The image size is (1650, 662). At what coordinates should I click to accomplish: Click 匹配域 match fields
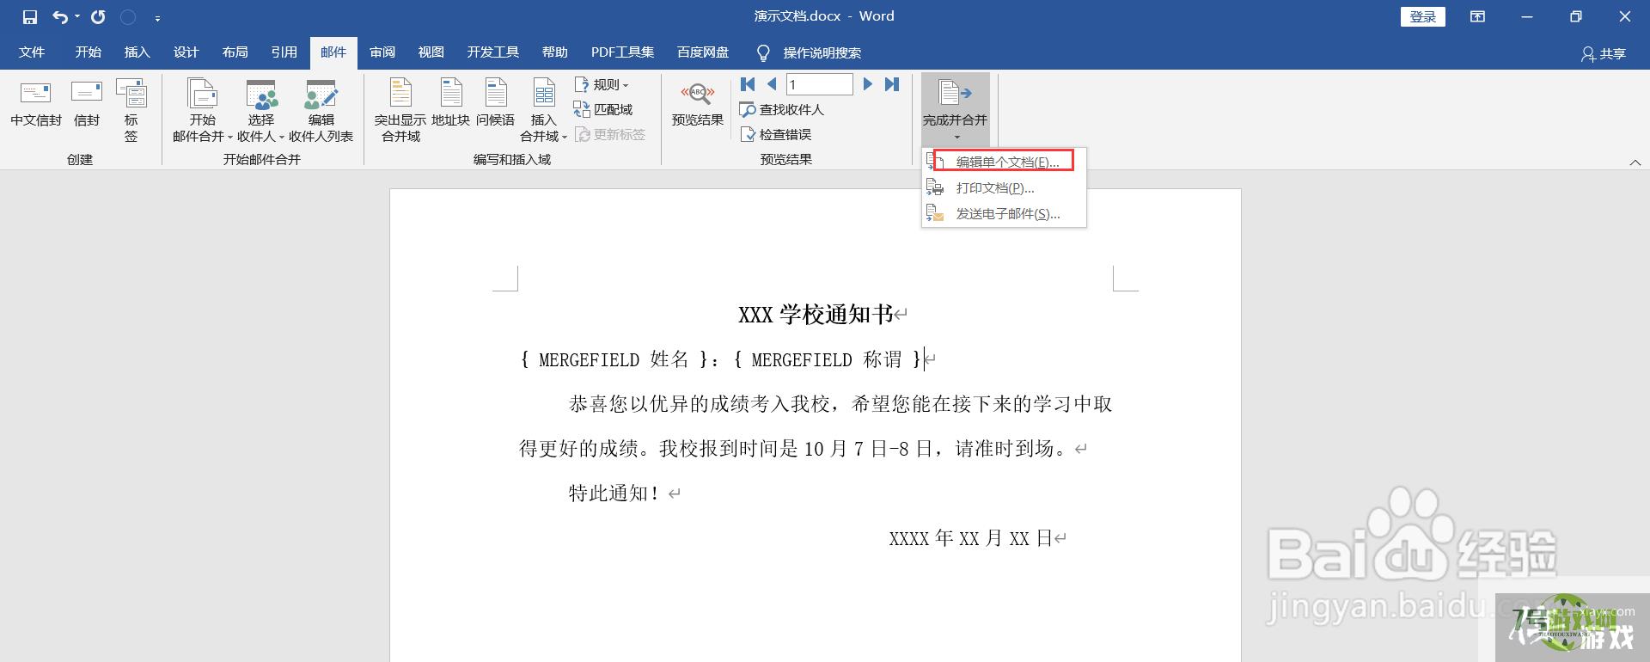(x=603, y=109)
